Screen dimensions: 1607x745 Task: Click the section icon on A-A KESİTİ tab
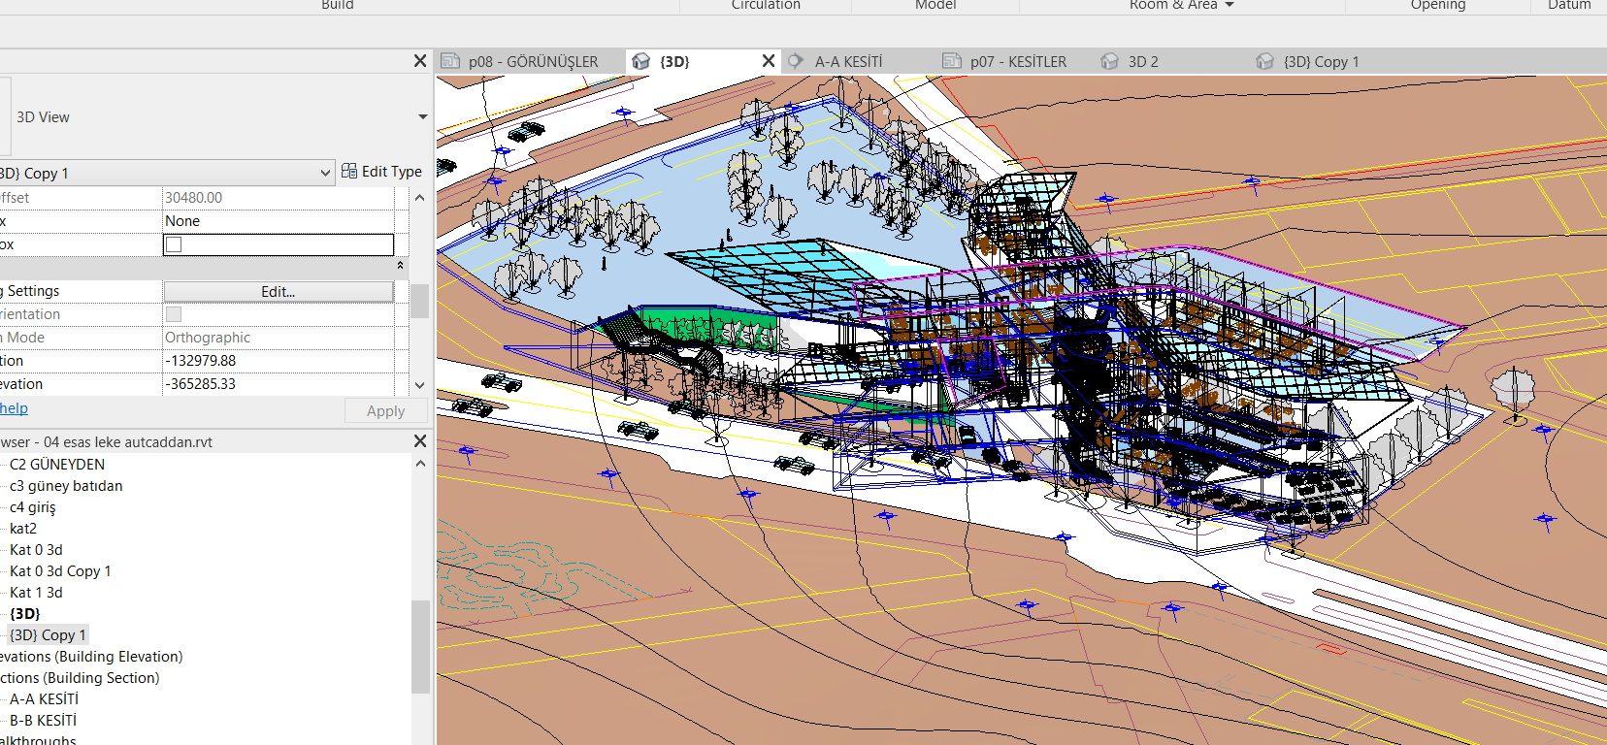click(796, 61)
